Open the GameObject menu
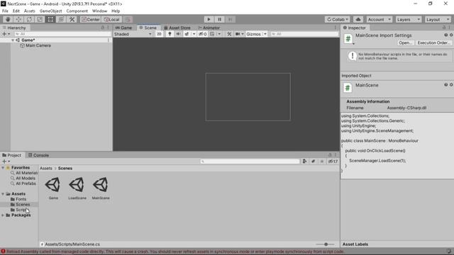 pyautogui.click(x=50, y=11)
